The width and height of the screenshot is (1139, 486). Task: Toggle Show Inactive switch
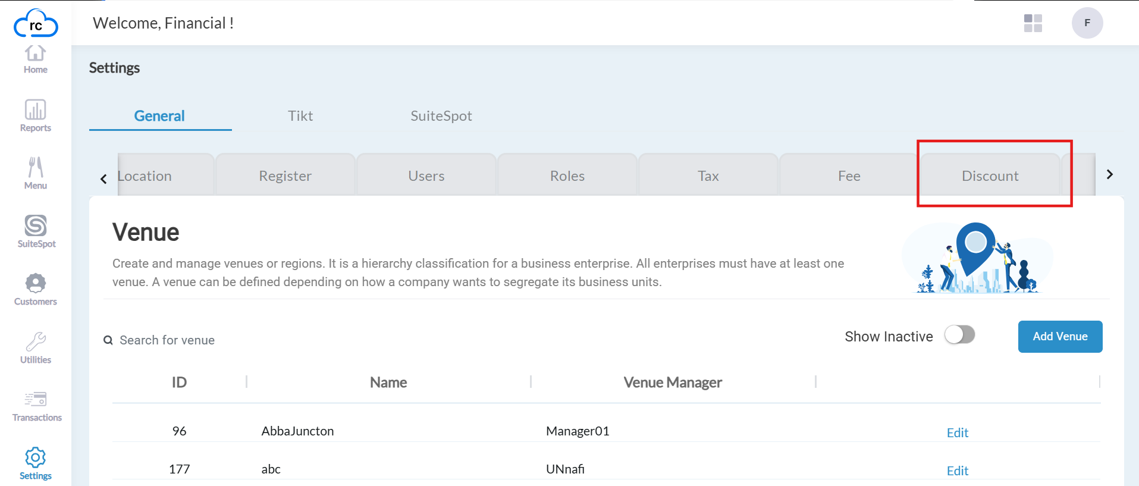(960, 335)
